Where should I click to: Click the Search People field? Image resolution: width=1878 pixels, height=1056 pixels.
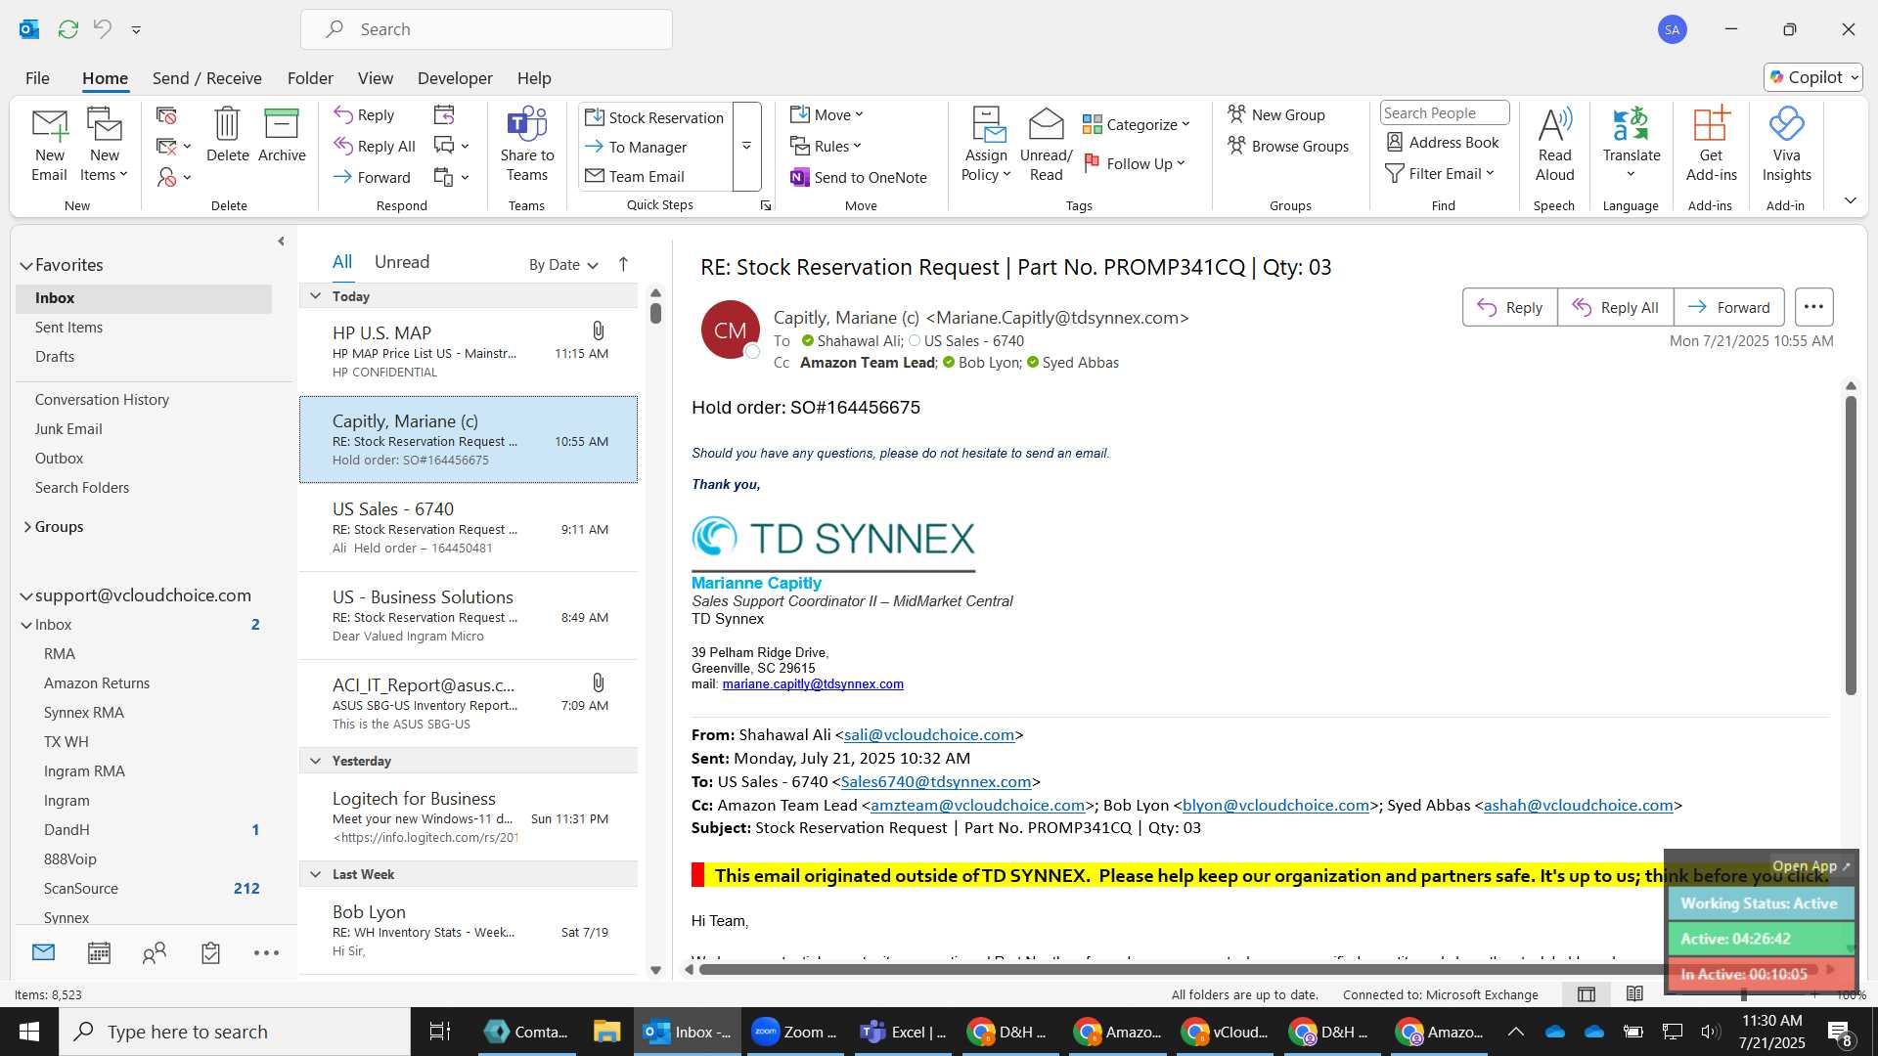pyautogui.click(x=1444, y=113)
